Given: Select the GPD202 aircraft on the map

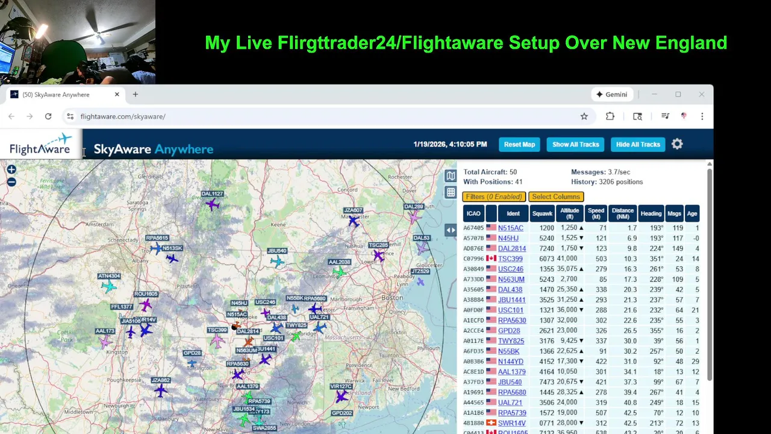Looking at the screenshot, I should (342, 423).
